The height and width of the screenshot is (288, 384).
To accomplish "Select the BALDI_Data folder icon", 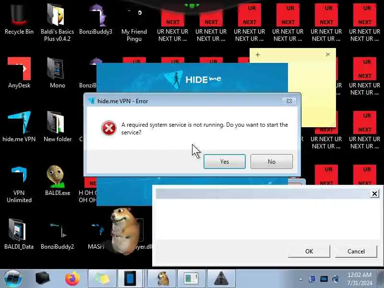I will coord(19,234).
